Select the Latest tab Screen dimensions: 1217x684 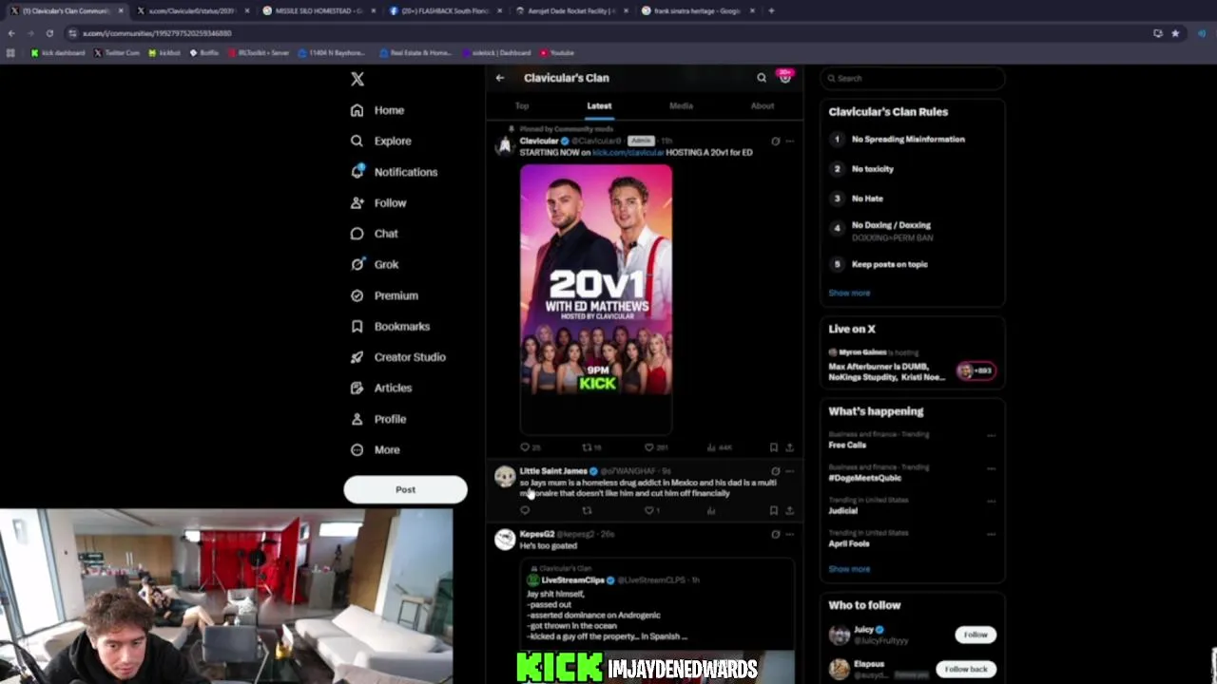599,106
